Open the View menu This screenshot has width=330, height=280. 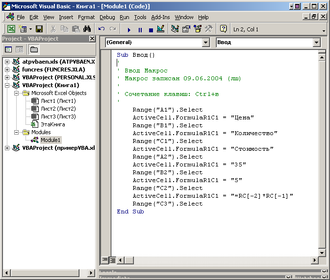coord(49,17)
